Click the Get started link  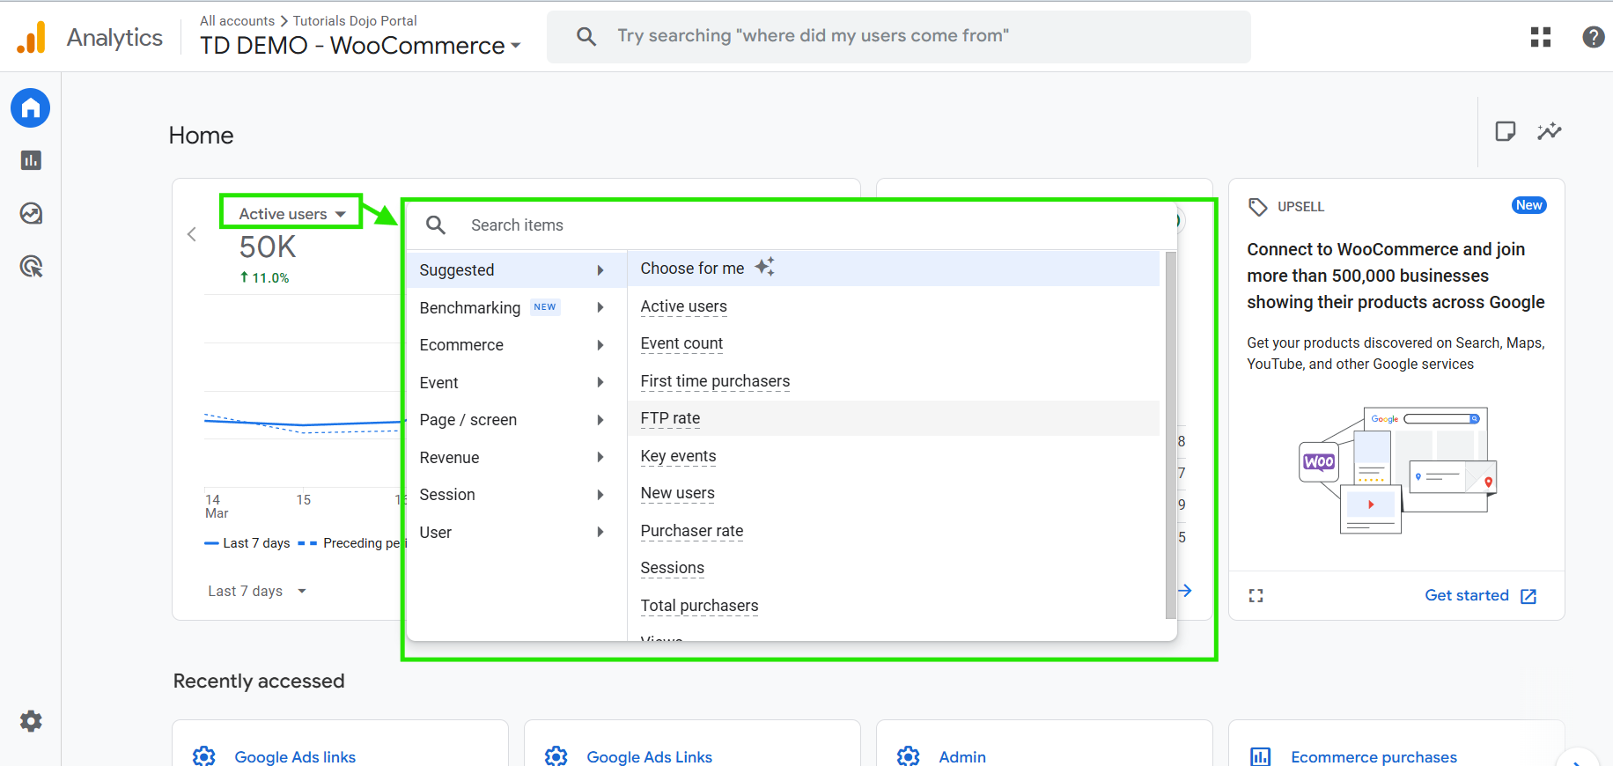1467,595
